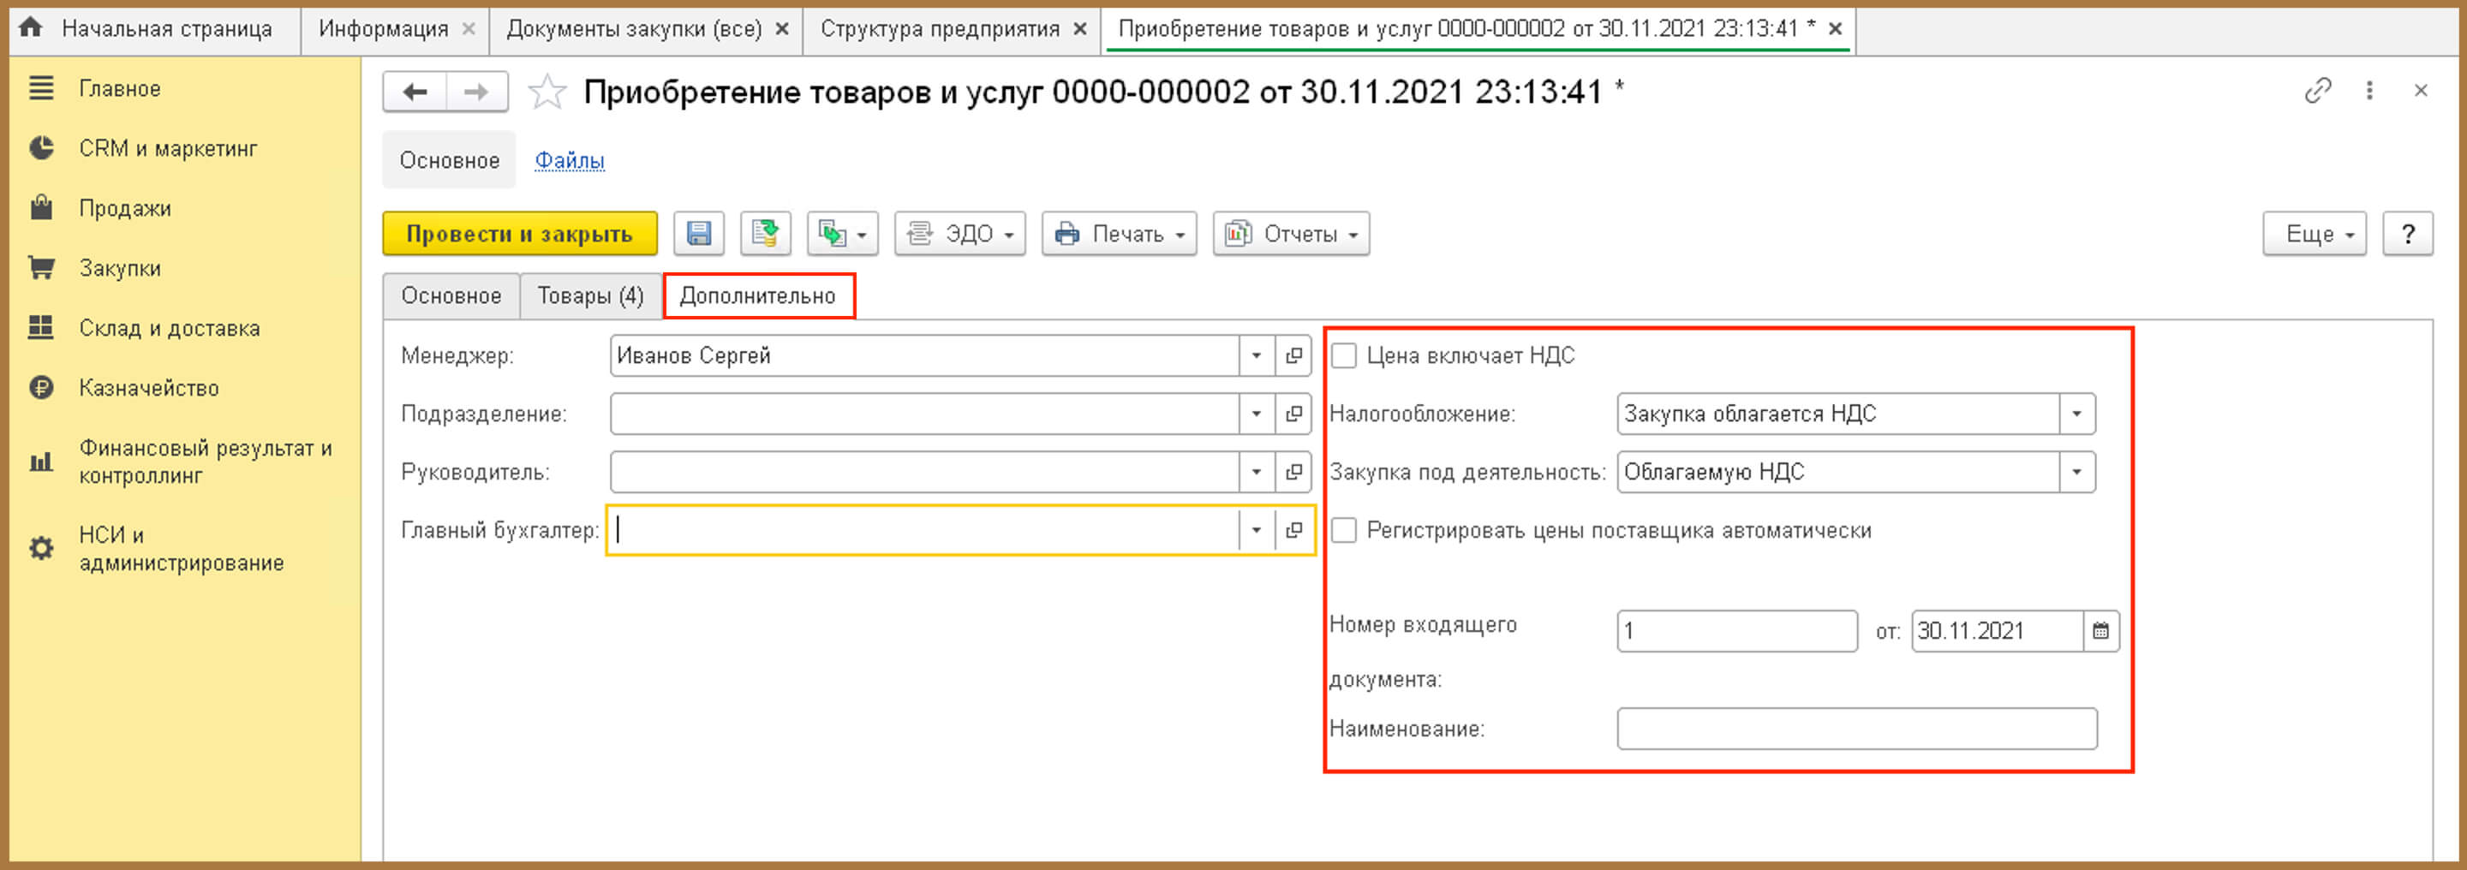Click Провести и закрыть button

point(520,234)
